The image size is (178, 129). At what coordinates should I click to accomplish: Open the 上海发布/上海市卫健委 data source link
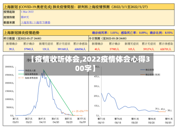pos(36,22)
